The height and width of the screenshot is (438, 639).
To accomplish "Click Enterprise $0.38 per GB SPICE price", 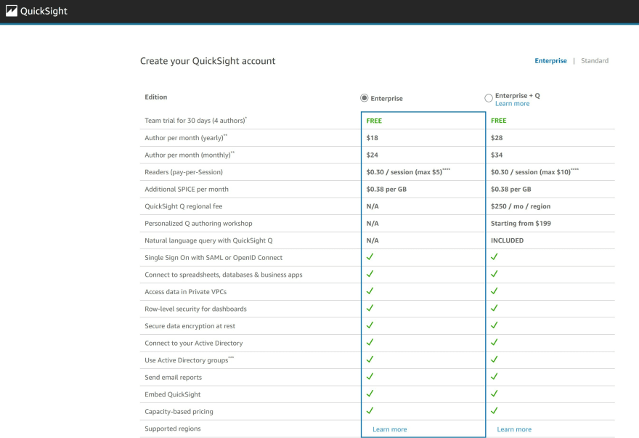I will pyautogui.click(x=386, y=190).
